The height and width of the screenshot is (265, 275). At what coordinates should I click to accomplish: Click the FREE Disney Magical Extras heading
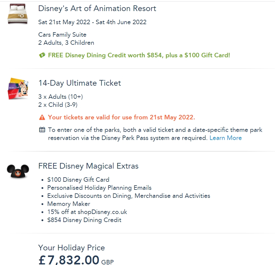pos(88,166)
